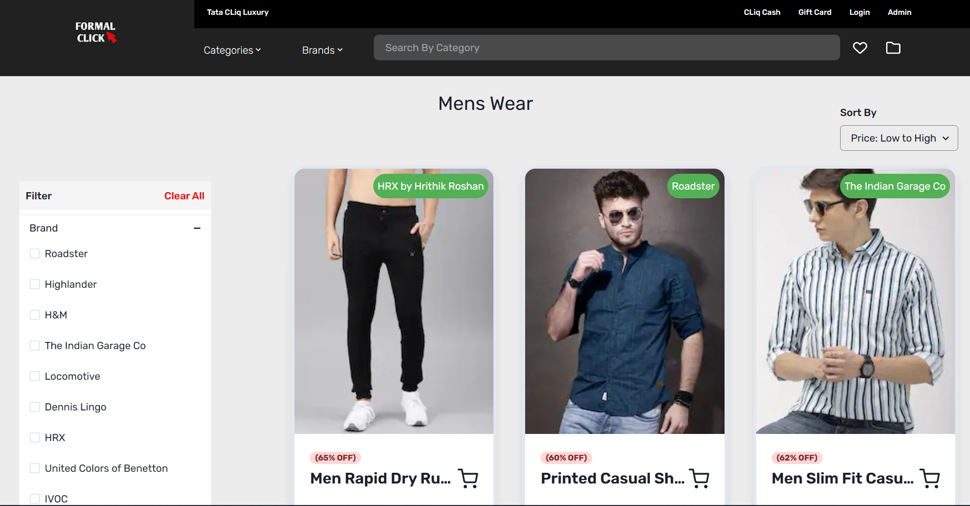
Task: Select the IVOC brand checkbox
Action: click(x=35, y=499)
